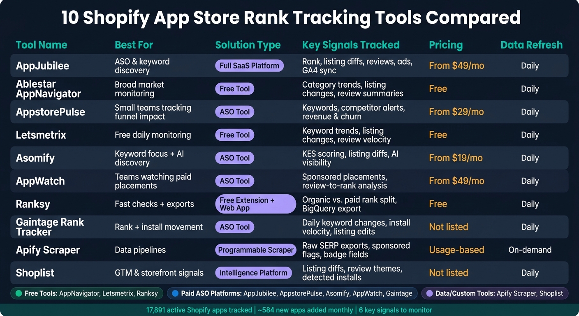This screenshot has width=579, height=316.
Task: Click Gaintage's Not listed pricing
Action: (449, 227)
